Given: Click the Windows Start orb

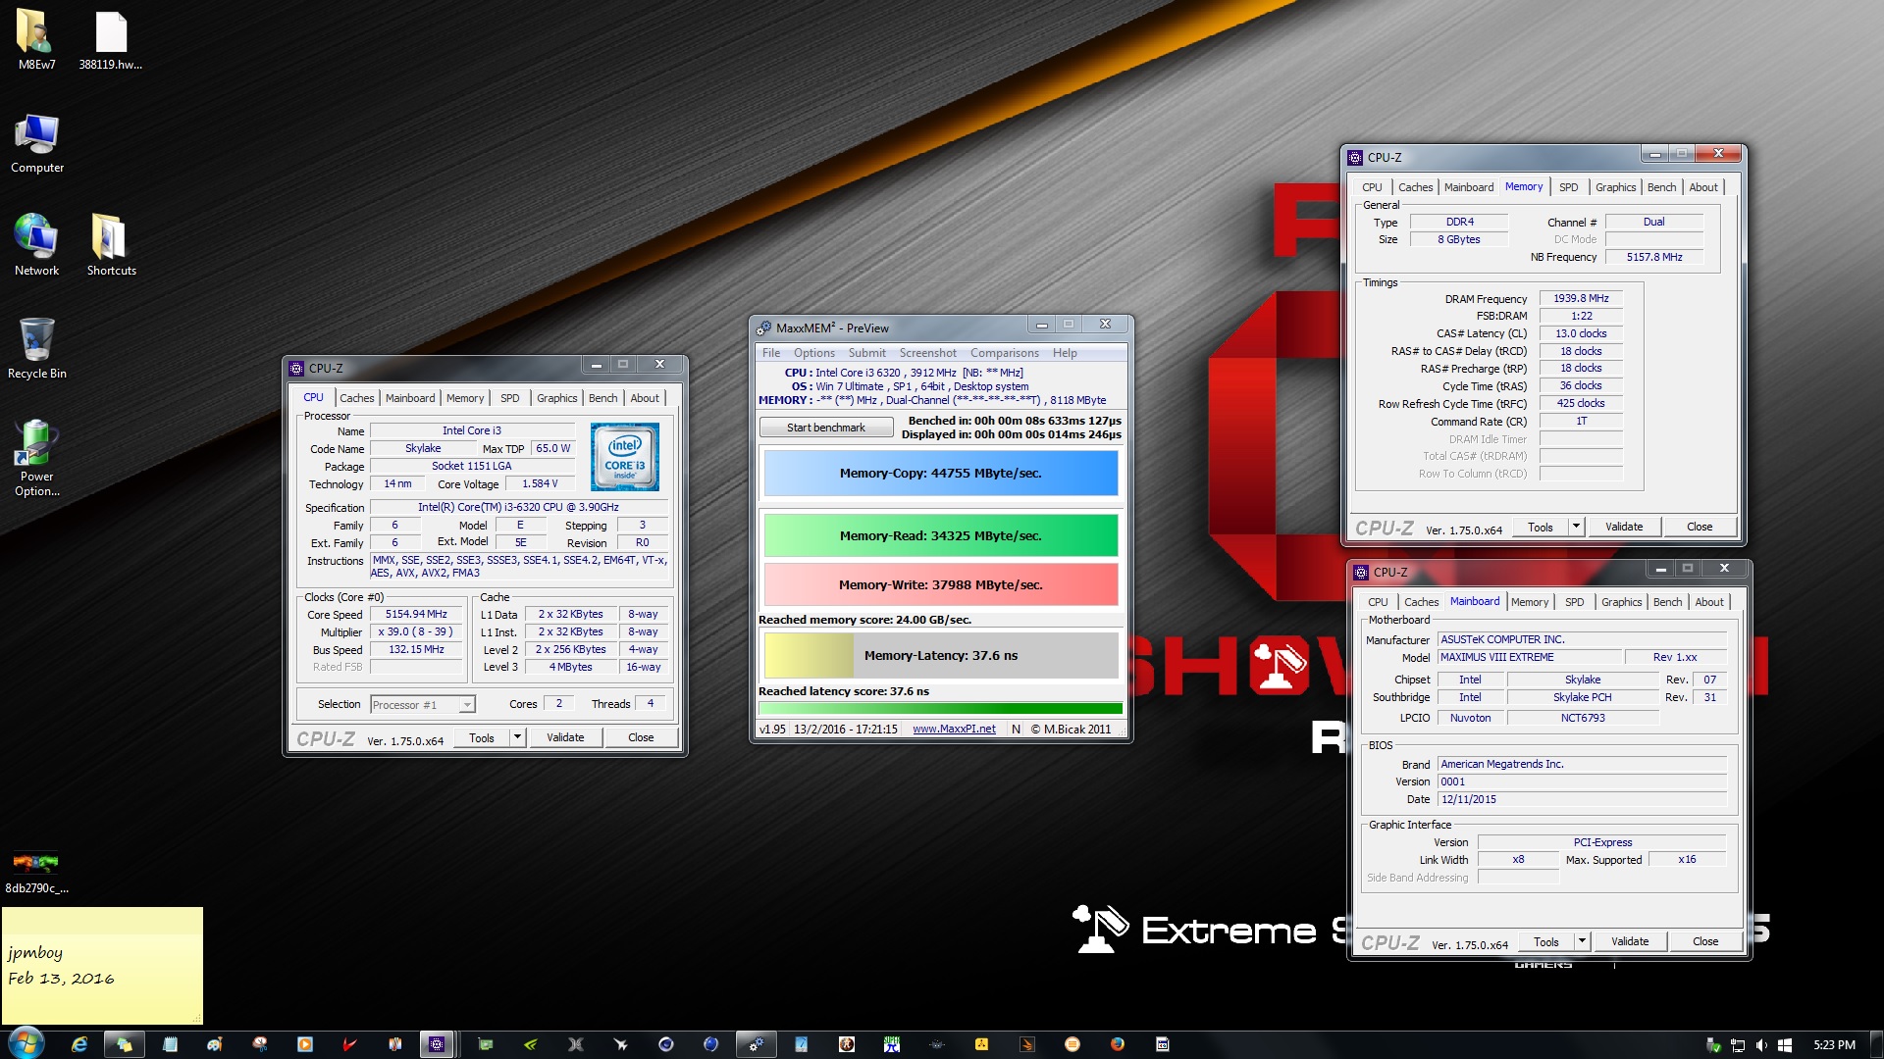Looking at the screenshot, I should (x=26, y=1043).
